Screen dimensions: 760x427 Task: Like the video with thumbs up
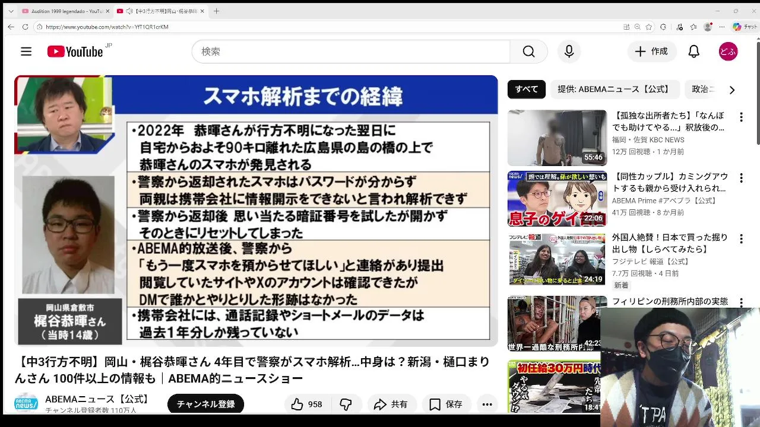tap(307, 404)
